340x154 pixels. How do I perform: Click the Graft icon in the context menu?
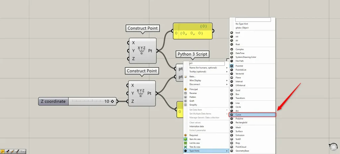point(186,101)
